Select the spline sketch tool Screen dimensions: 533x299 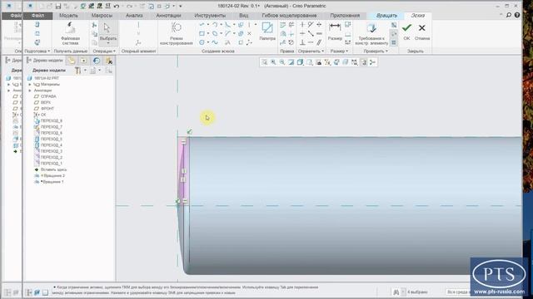click(x=215, y=42)
